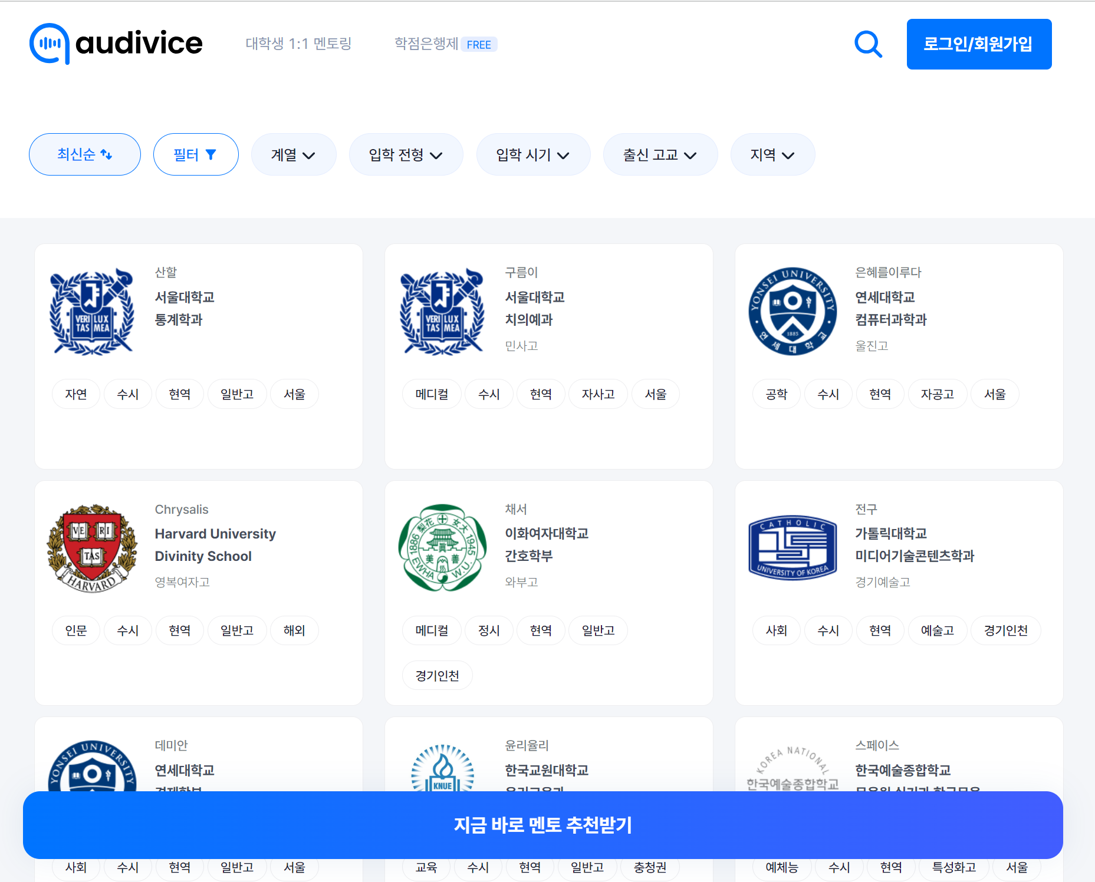Click the Yonsei emblem on 데미안's card
Viewport: 1095px width, 882px height.
[x=92, y=766]
